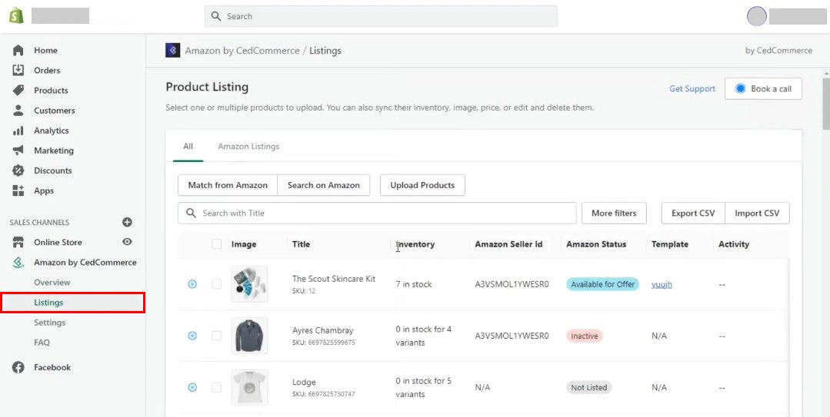Click the Home icon in sidebar

[x=18, y=50]
